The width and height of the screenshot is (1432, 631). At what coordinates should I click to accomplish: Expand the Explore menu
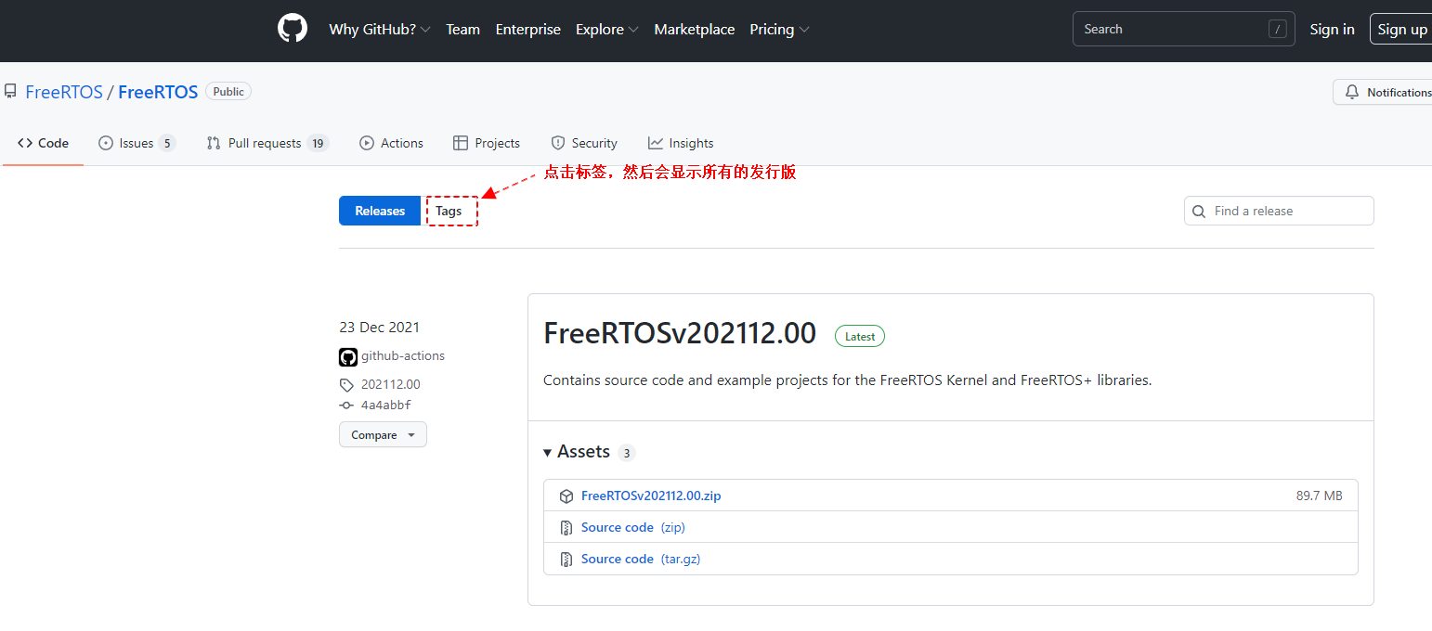pyautogui.click(x=607, y=30)
